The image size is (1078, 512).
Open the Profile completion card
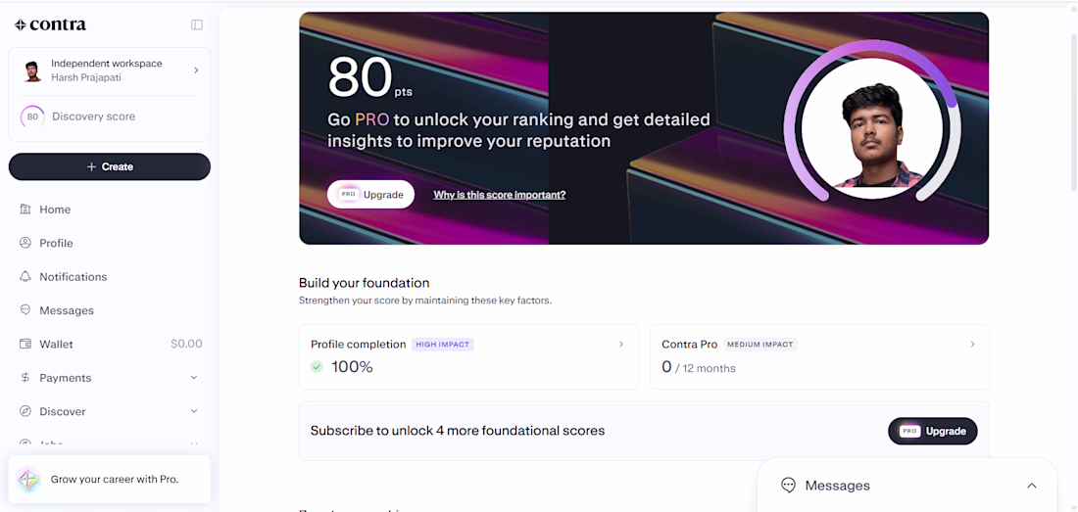[468, 357]
